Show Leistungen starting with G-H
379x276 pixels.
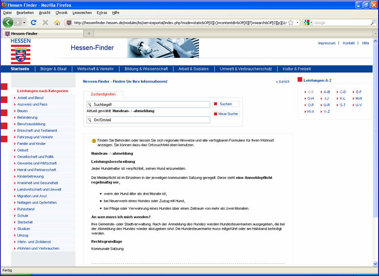(x=310, y=98)
